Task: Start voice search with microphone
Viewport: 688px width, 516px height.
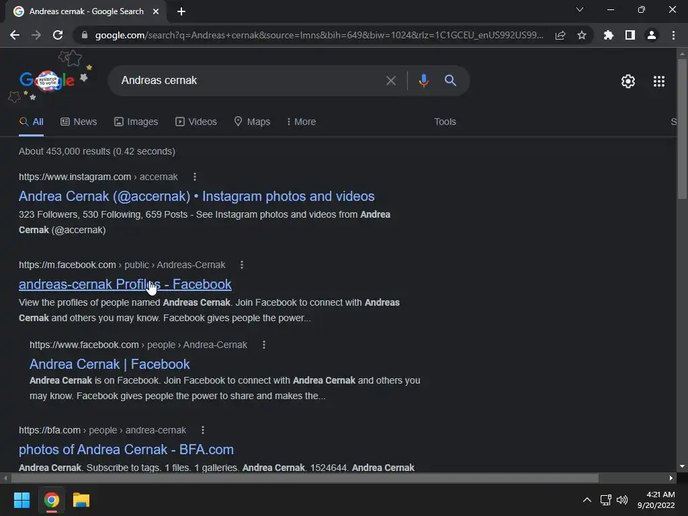Action: pos(424,81)
